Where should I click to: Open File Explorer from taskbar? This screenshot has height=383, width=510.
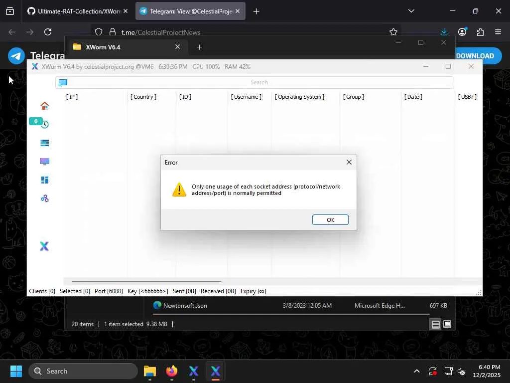pyautogui.click(x=150, y=371)
